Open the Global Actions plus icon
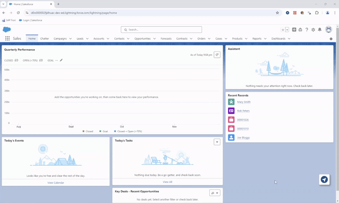The height and width of the screenshot is (203, 339). click(x=294, y=30)
